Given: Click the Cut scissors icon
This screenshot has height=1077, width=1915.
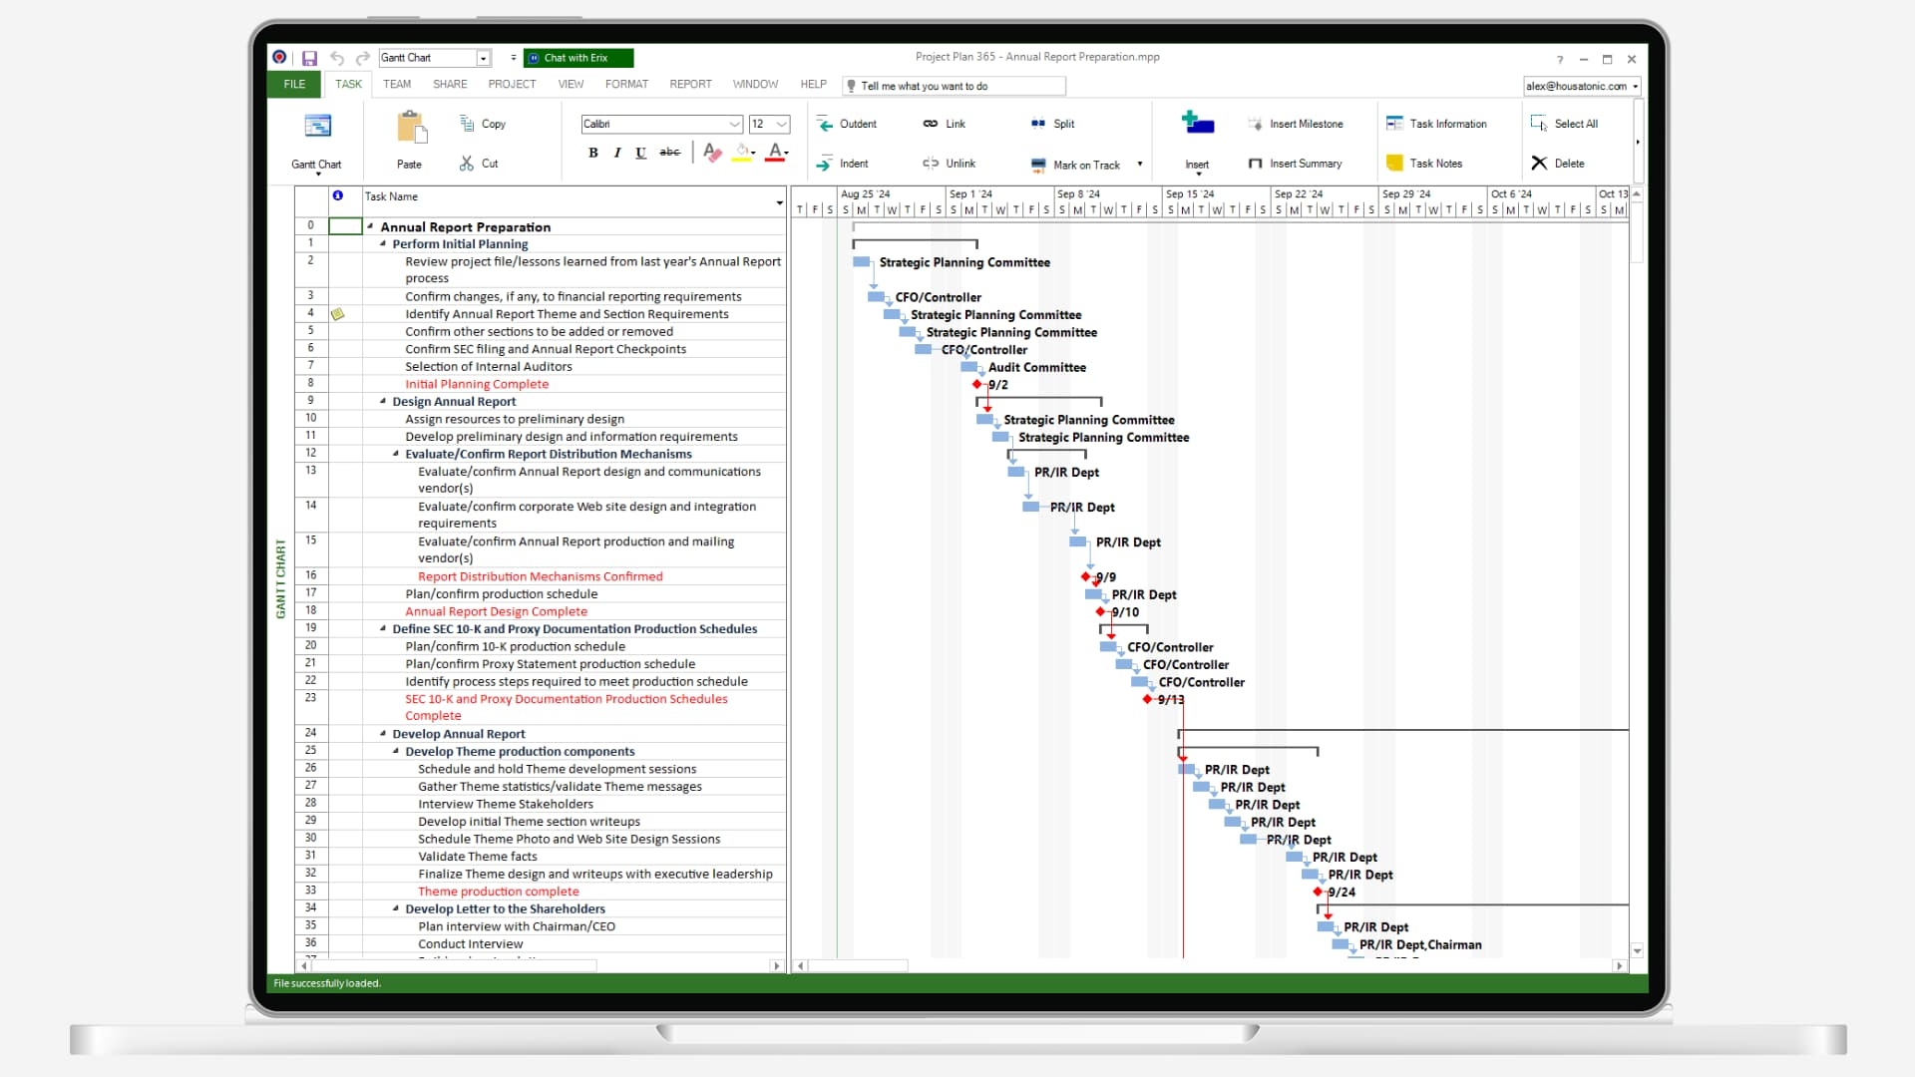Looking at the screenshot, I should point(466,163).
